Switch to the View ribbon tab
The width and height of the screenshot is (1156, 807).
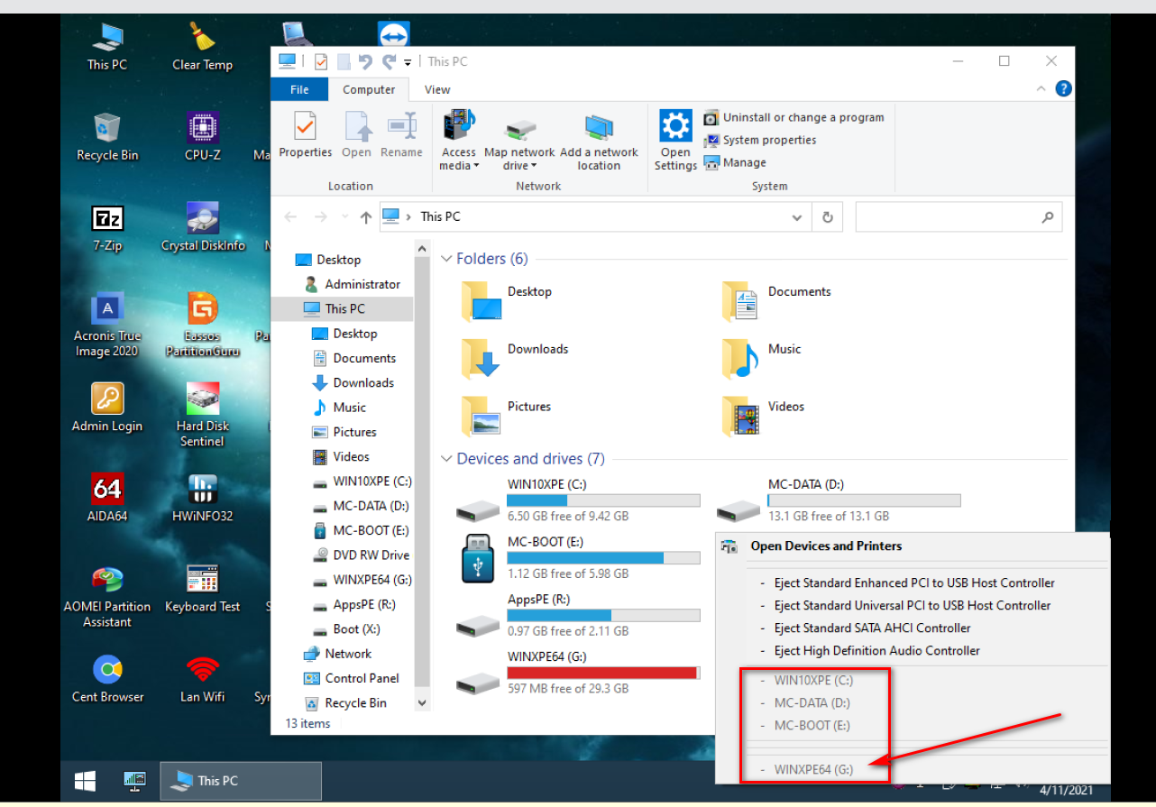437,89
